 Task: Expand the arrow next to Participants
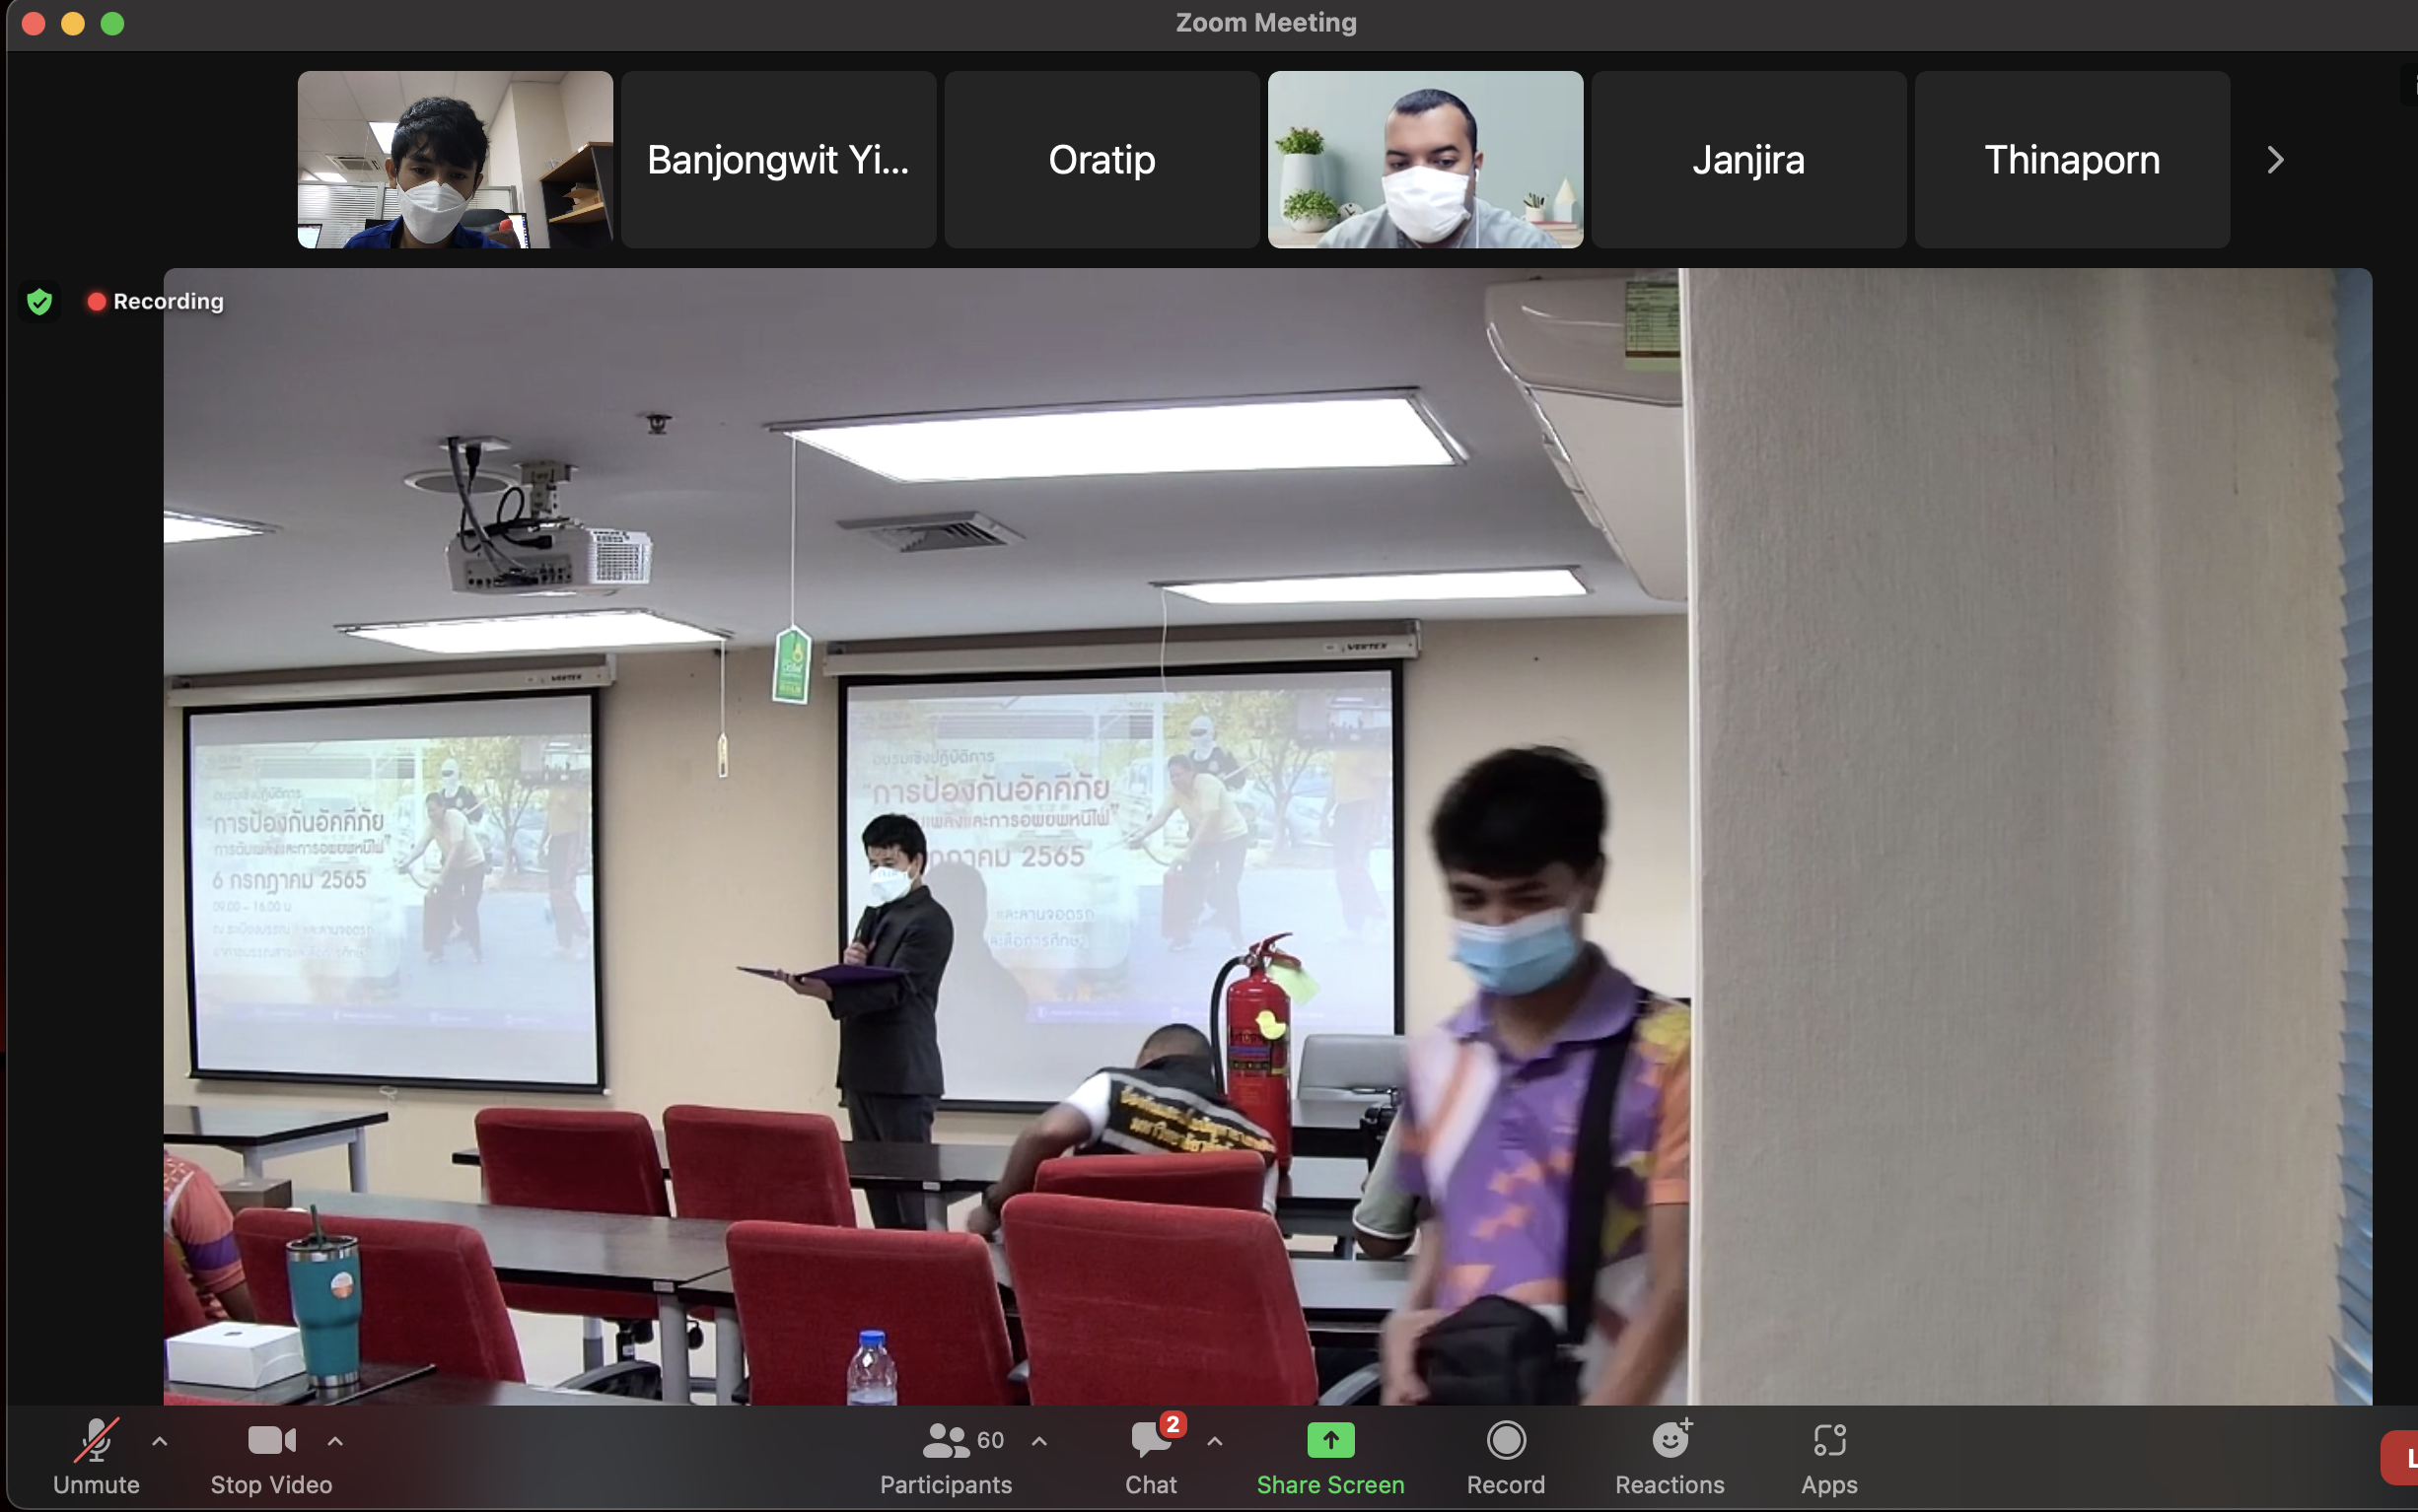pos(1039,1441)
